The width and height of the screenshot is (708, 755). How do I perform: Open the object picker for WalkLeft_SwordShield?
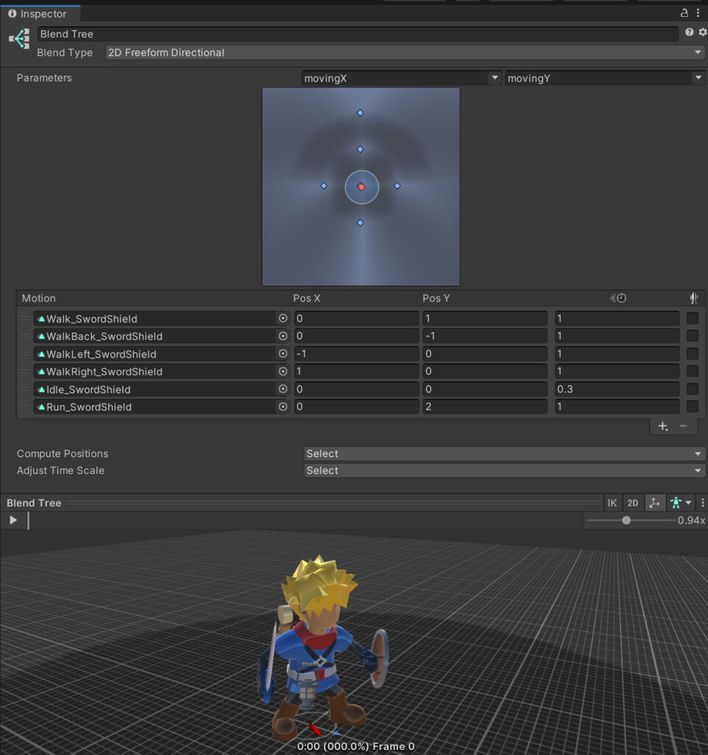point(283,353)
